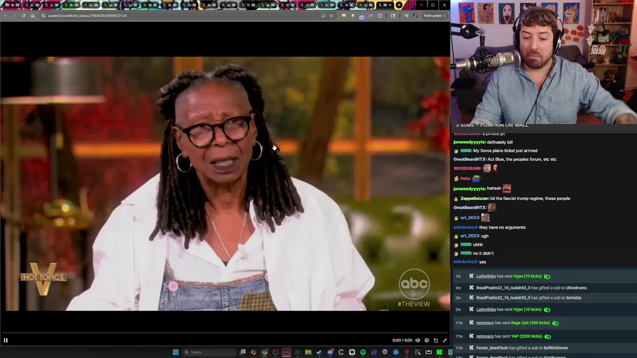Close the active X tab
This screenshot has width=637, height=358.
[390, 5]
